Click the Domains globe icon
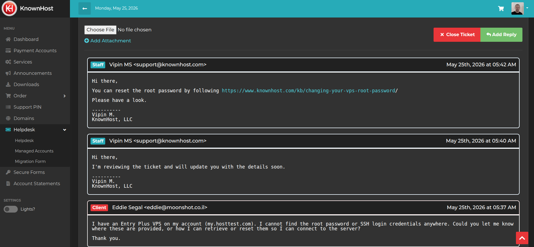 (x=8, y=118)
